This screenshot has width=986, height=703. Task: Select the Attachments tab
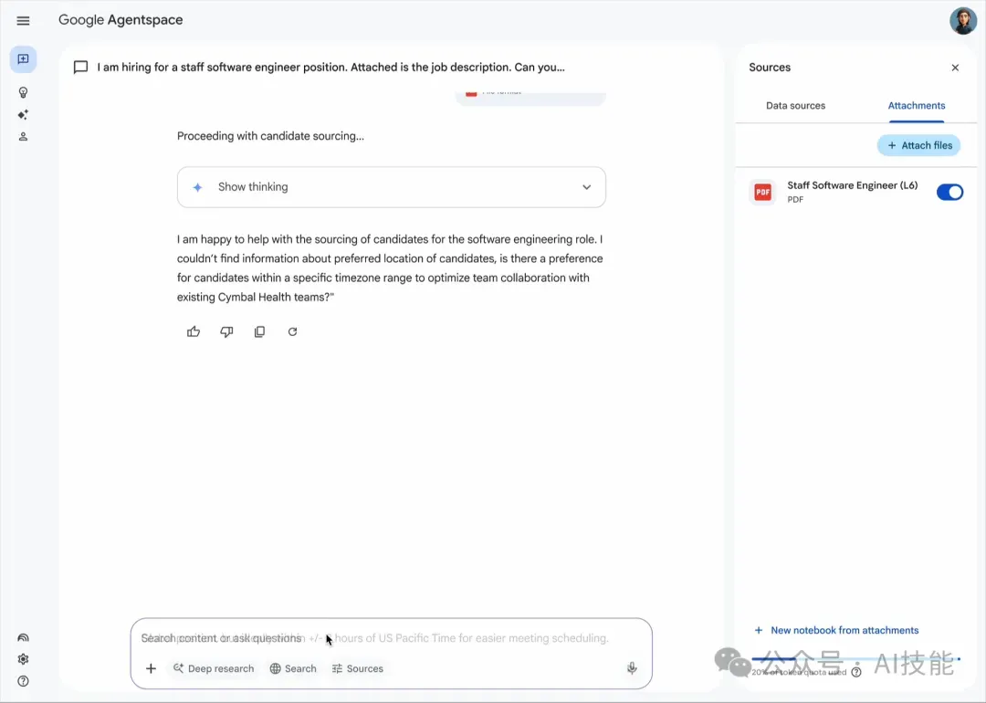coord(917,106)
